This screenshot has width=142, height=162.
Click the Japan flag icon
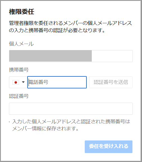[16, 82]
